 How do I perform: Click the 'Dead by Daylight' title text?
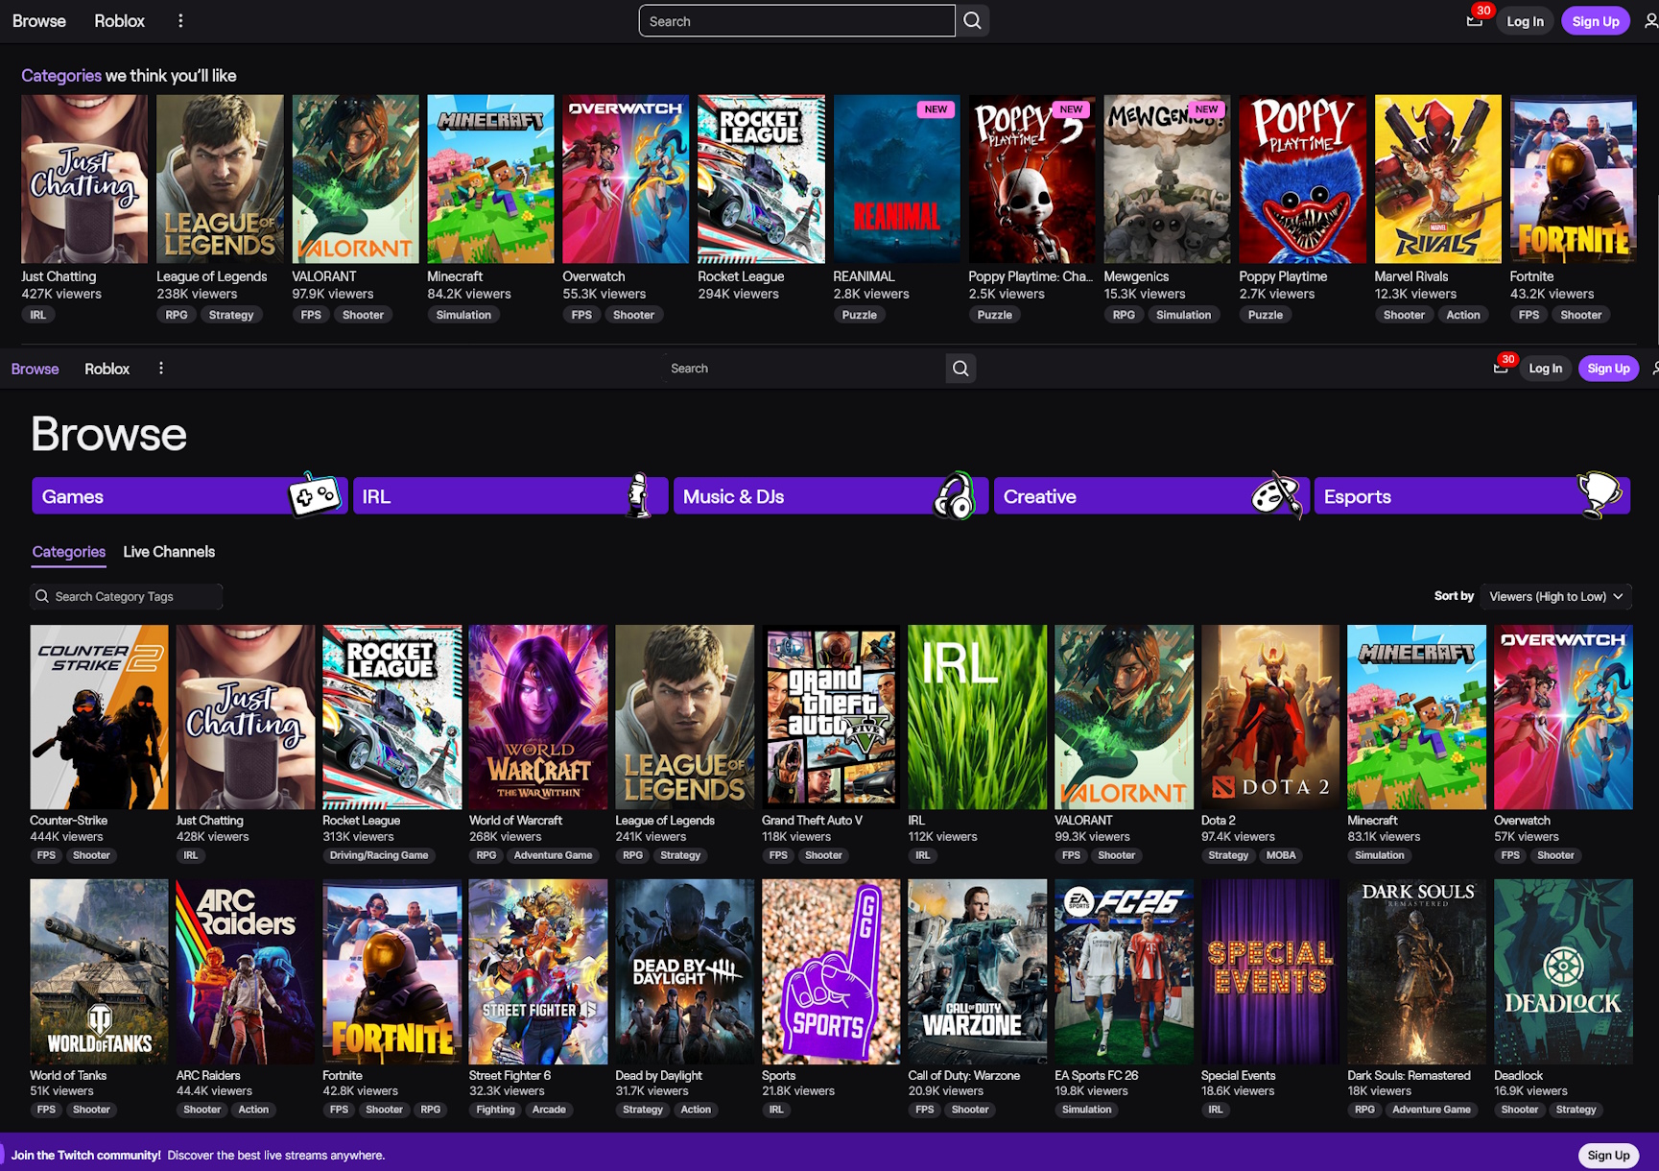coord(658,1076)
